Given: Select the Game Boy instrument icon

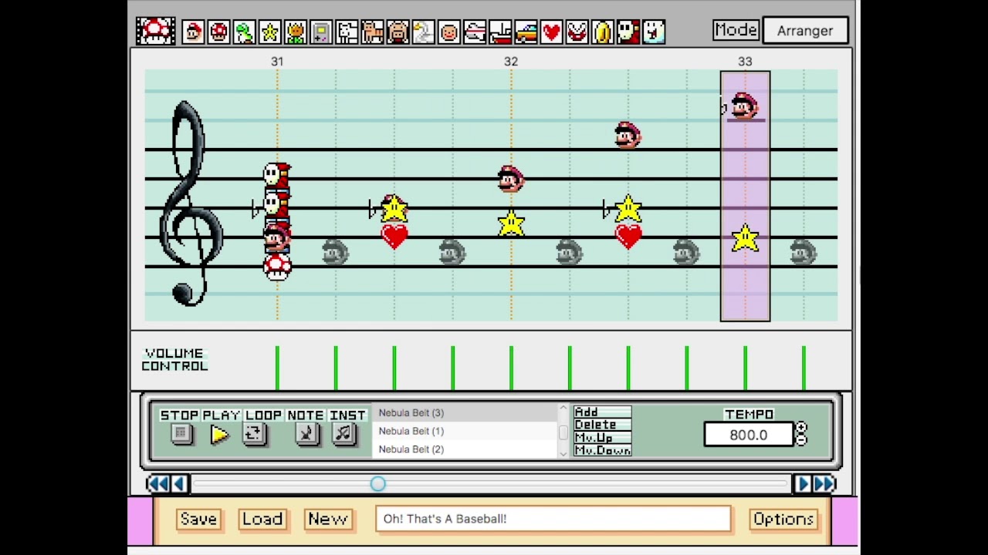Looking at the screenshot, I should [320, 32].
